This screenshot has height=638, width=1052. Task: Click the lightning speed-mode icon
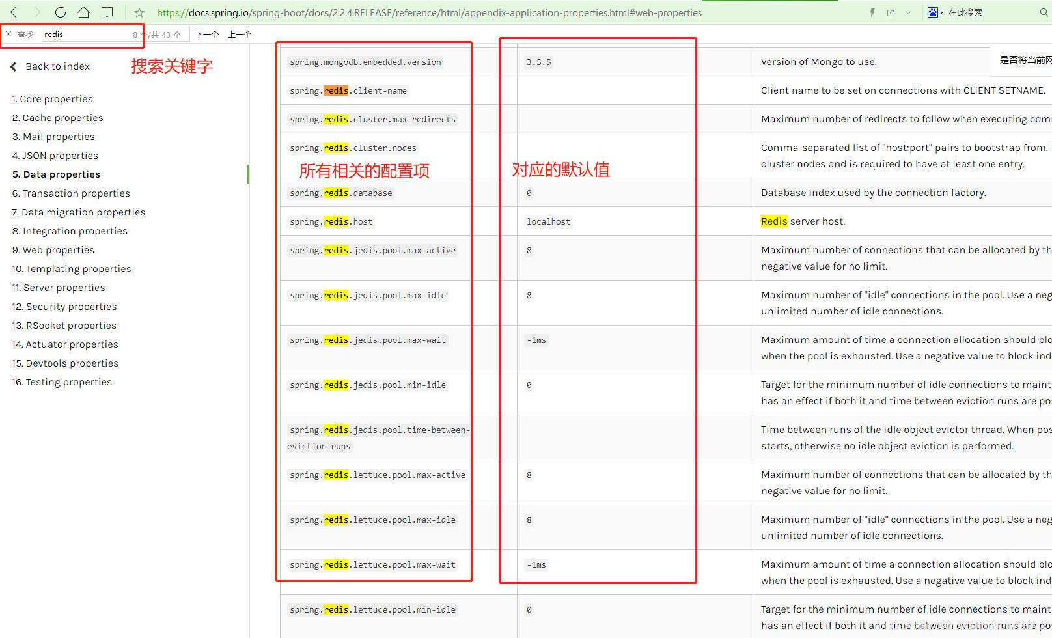click(x=872, y=12)
